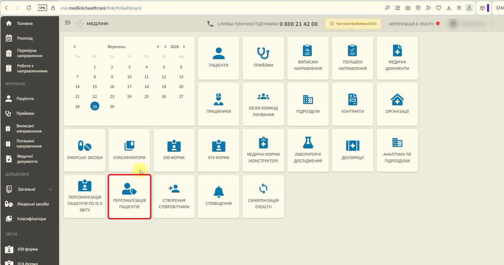The height and width of the screenshot is (265, 504).
Task: Open the Прийоми stethoscope tile
Action: [x=263, y=58]
